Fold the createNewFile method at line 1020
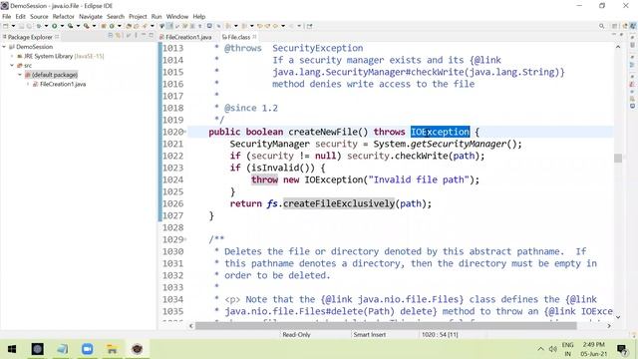The height and width of the screenshot is (359, 638). coord(185,132)
